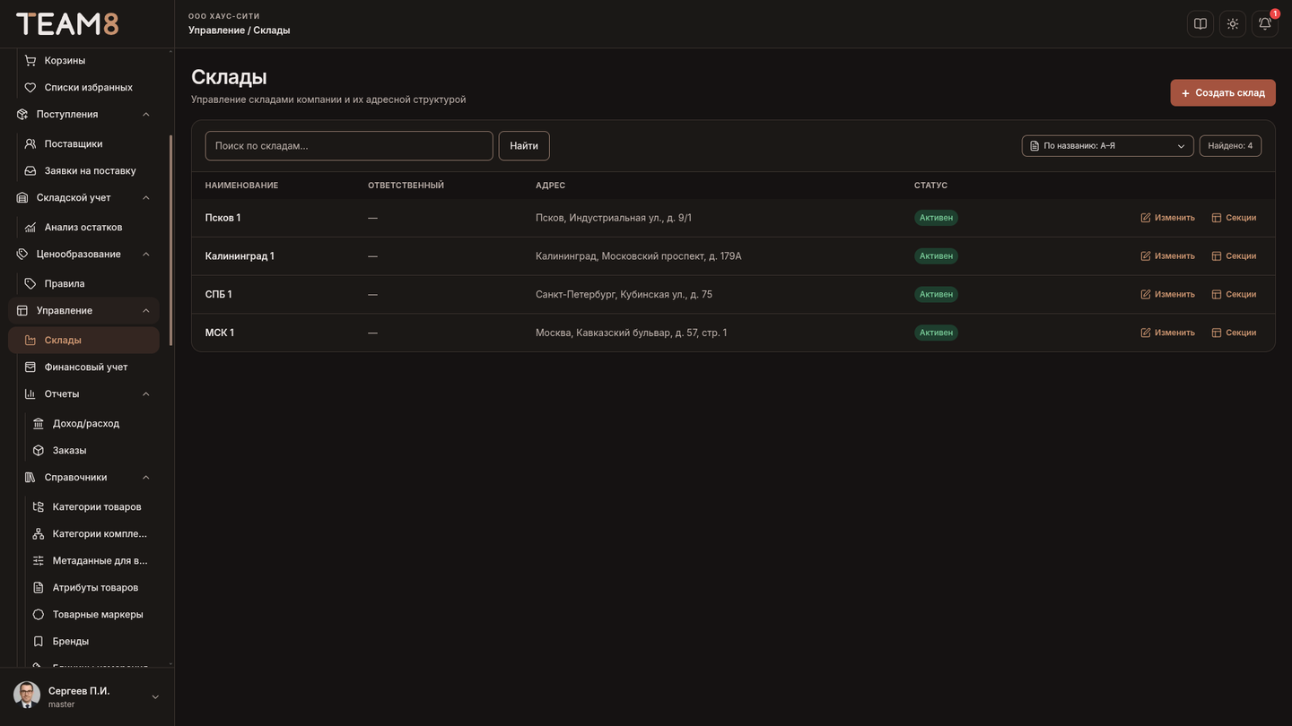Click the TEAM8 logo

pos(67,24)
